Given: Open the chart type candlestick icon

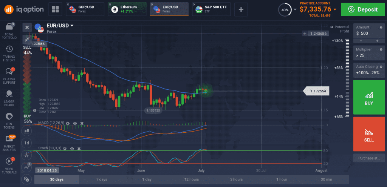Looking at the screenshot, I should pyautogui.click(x=27, y=131).
